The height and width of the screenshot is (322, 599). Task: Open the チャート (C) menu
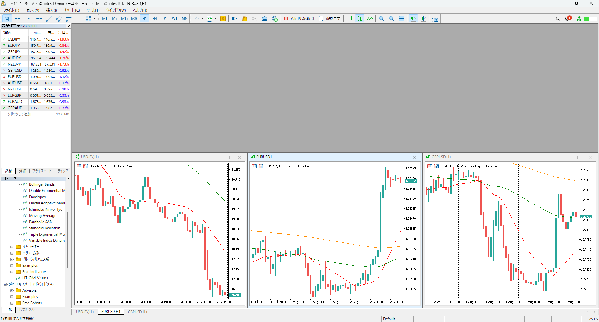pyautogui.click(x=72, y=10)
